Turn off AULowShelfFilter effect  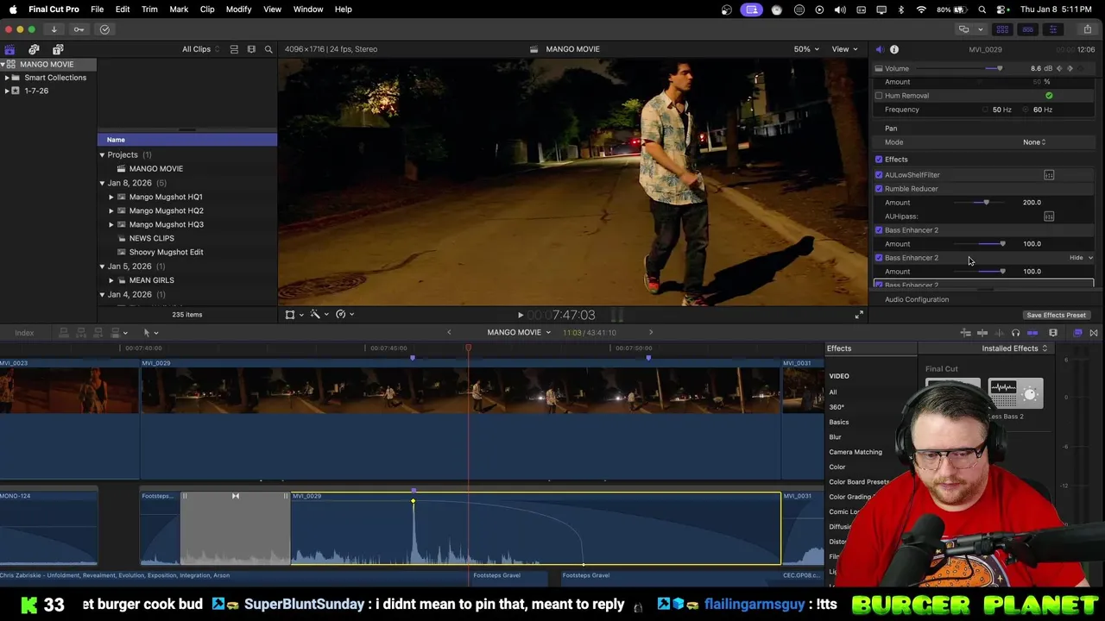879,175
